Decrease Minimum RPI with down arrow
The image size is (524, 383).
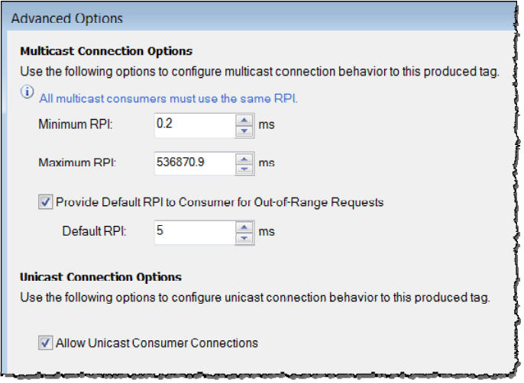[244, 131]
